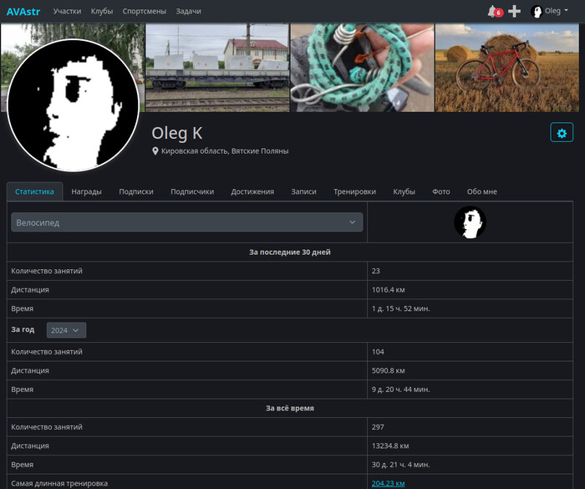Expand the Велосипед sport dropdown

point(187,222)
